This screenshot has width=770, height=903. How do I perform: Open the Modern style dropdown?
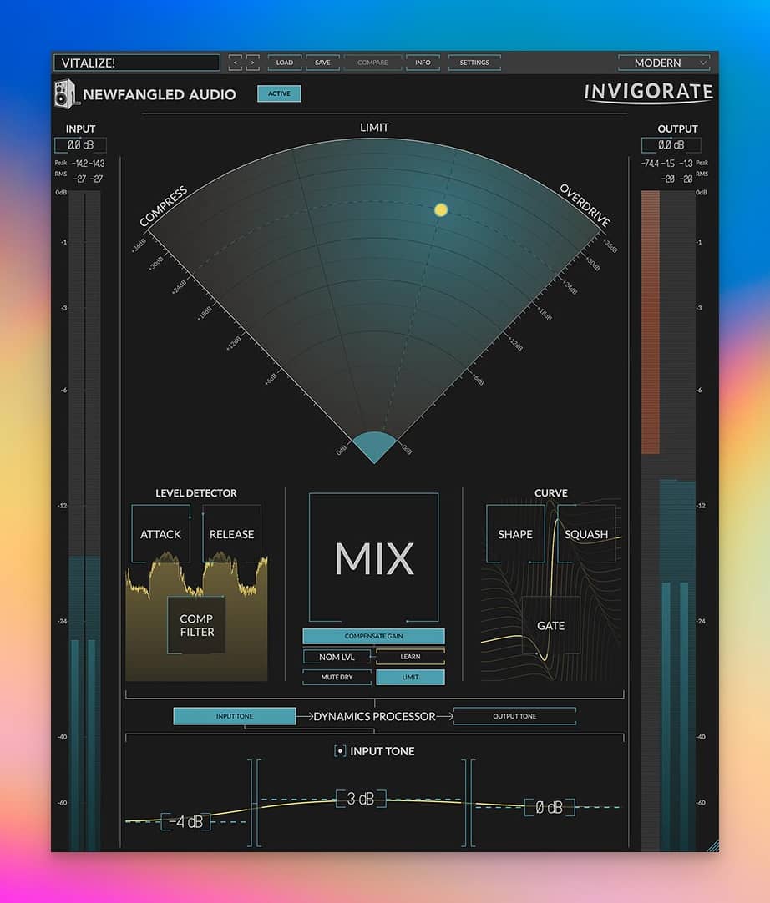(664, 63)
